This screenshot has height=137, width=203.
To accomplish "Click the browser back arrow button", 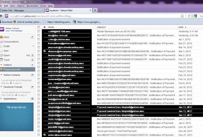I will (x=1, y=16).
